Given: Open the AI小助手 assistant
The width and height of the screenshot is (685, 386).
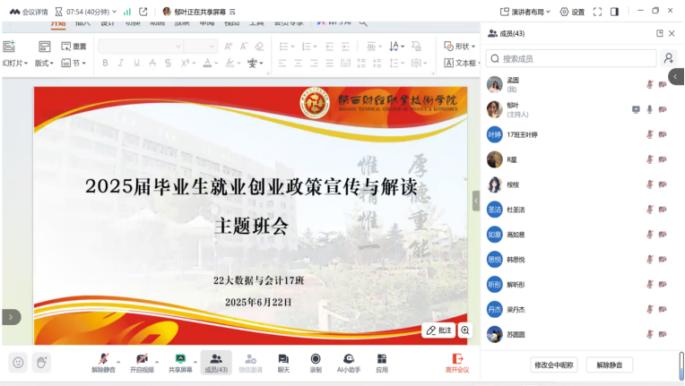Looking at the screenshot, I should pos(349,363).
